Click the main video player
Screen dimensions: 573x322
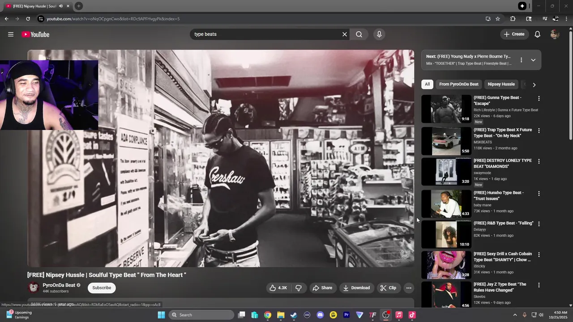coord(221,159)
